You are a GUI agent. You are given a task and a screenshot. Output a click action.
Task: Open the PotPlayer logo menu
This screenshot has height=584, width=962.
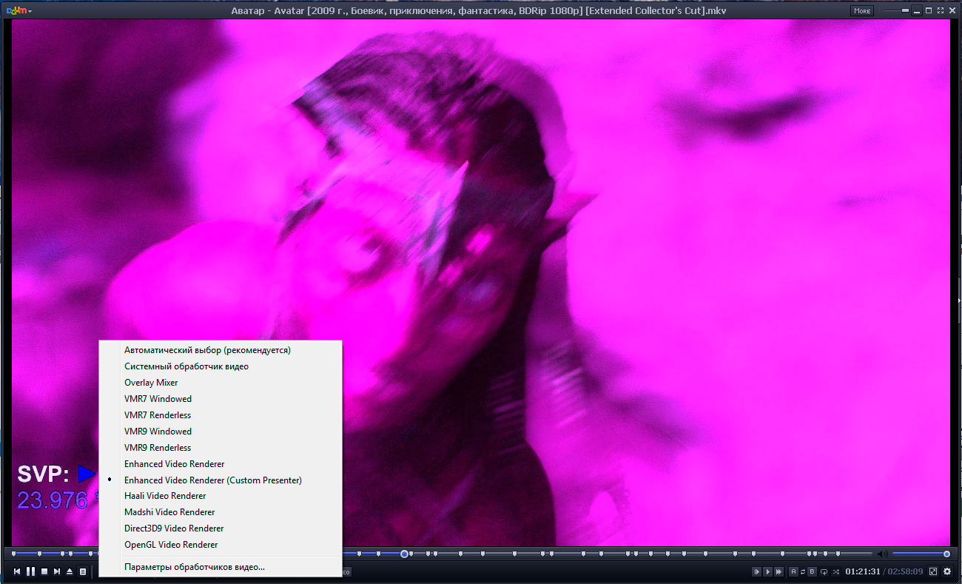pos(18,10)
